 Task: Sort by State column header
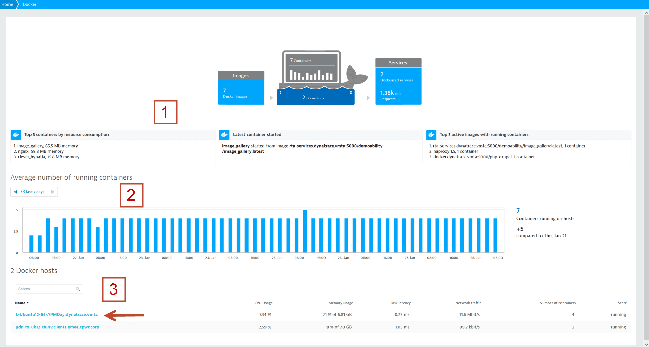pos(622,303)
